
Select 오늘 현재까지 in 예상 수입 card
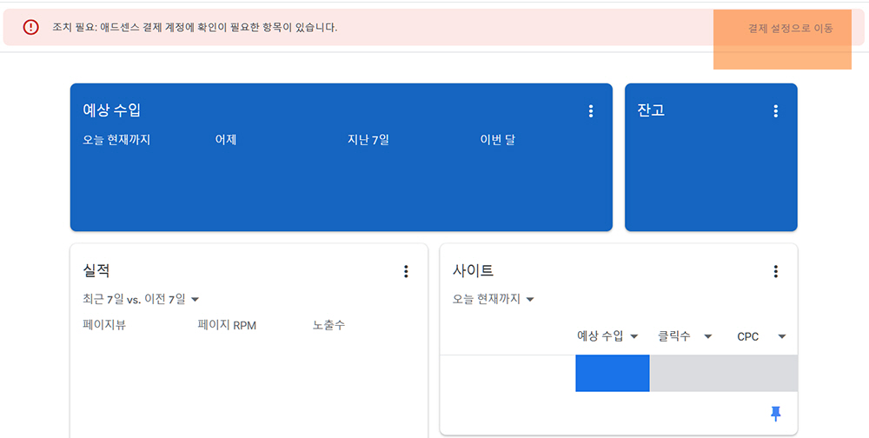pos(116,140)
